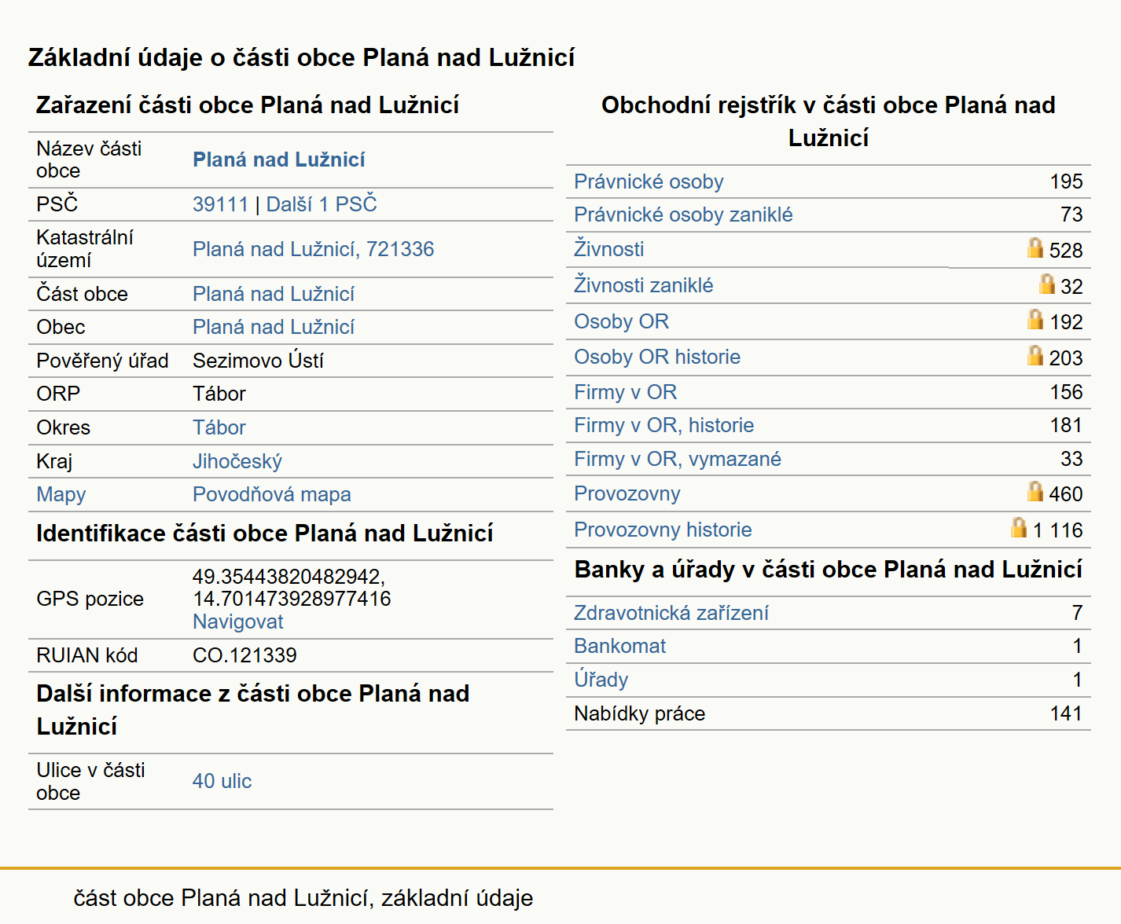Click the lock icon next to Živnosti
The image size is (1121, 924).
[x=1035, y=247]
